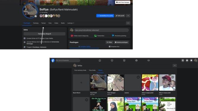Screen dimensions: 198x111
Task: Open Teman profile tab
Action: pos(44,23)
